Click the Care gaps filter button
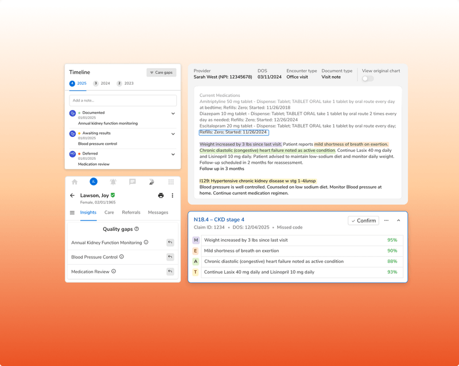459x366 pixels. (x=161, y=73)
